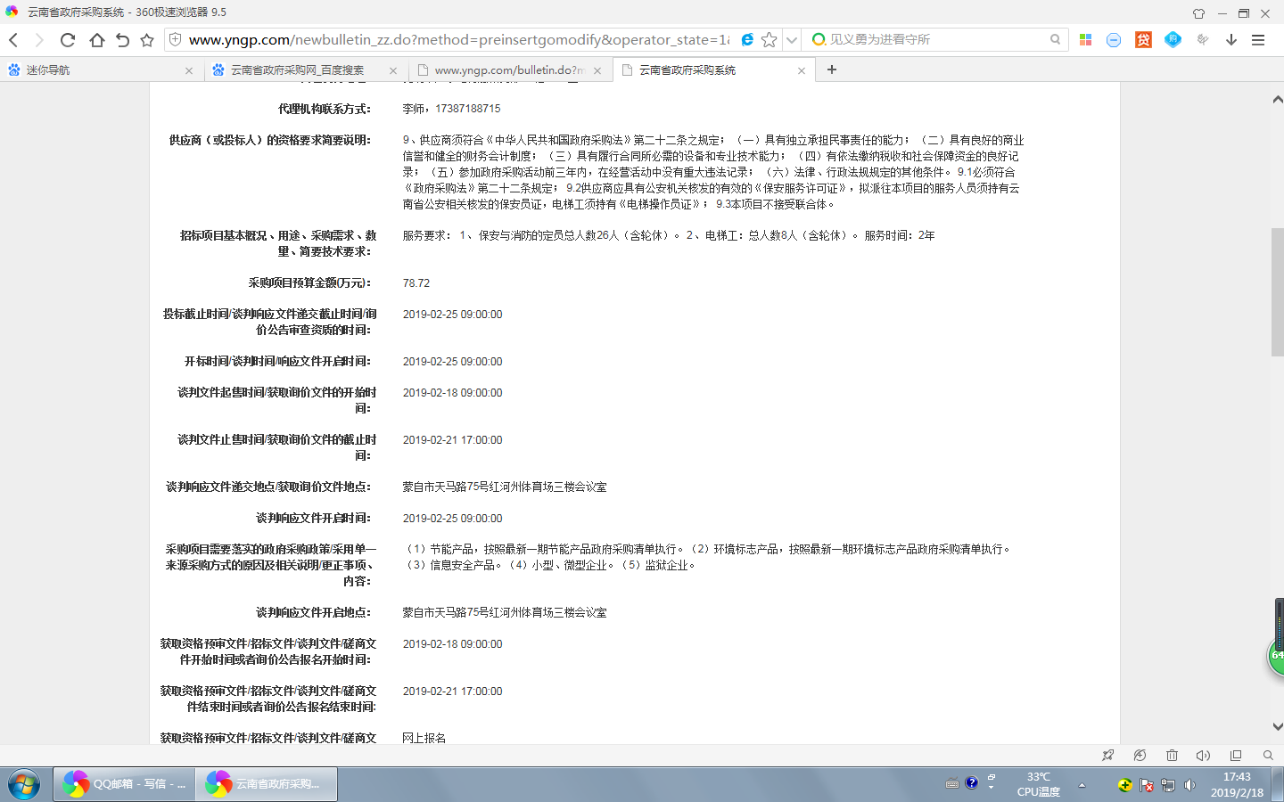Click the browser refresh button
1284x802 pixels.
68,40
